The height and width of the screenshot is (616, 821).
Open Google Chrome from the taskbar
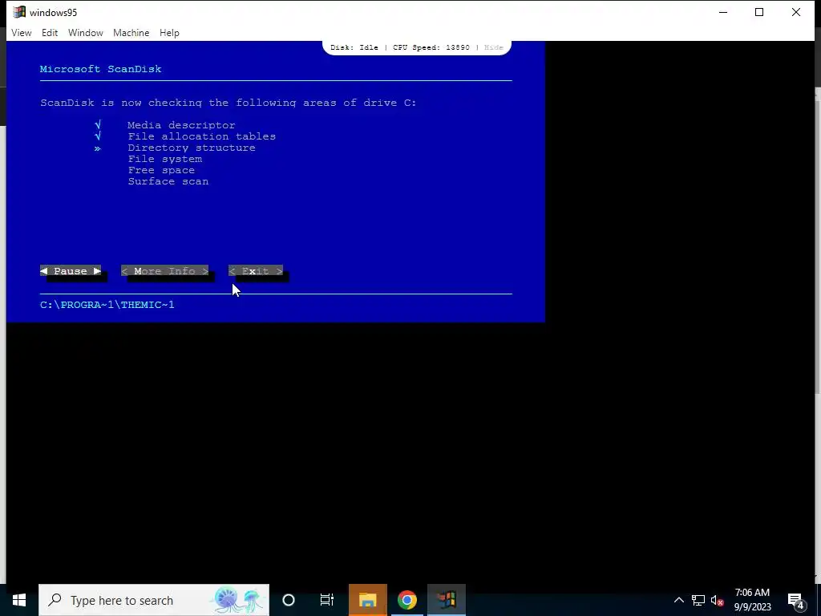coord(406,600)
